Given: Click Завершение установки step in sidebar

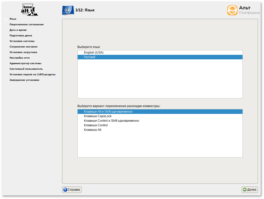Looking at the screenshot, I should tap(24, 80).
